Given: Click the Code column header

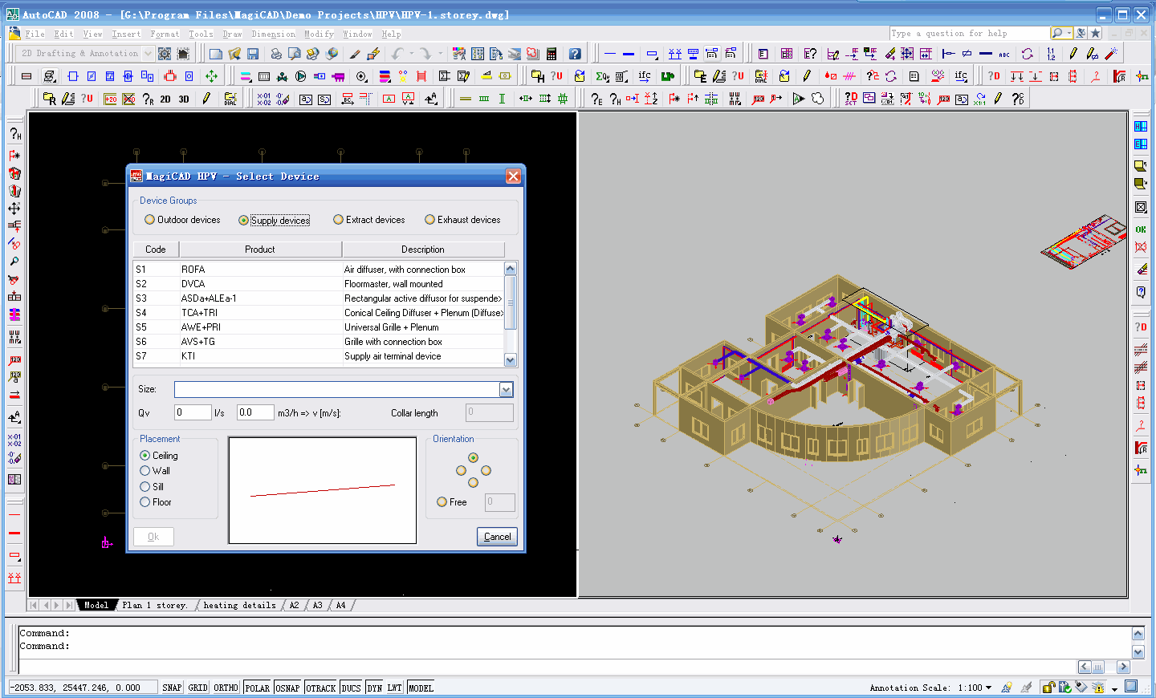Looking at the screenshot, I should 156,250.
